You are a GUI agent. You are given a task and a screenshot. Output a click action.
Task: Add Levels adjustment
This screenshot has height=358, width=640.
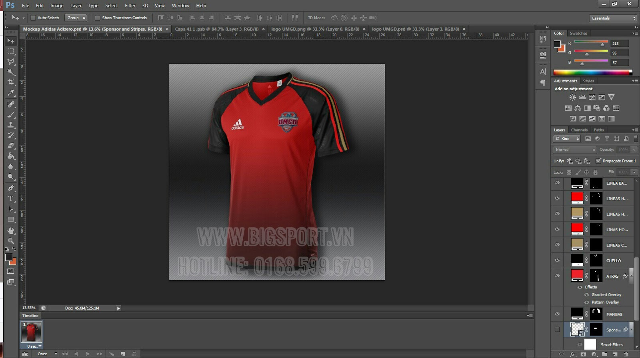[x=582, y=97]
